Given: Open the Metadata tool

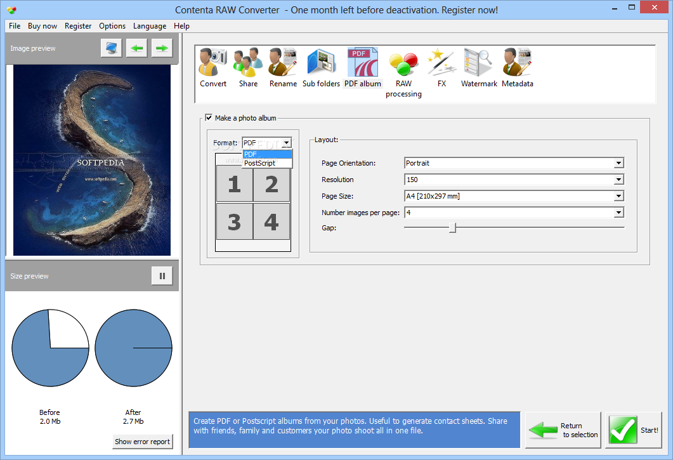Looking at the screenshot, I should click(517, 68).
